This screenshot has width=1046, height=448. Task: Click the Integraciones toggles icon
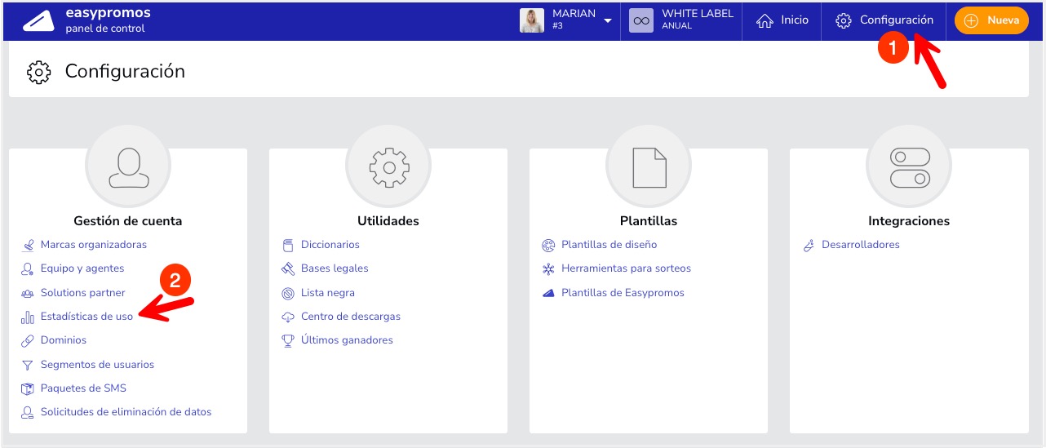pos(909,166)
